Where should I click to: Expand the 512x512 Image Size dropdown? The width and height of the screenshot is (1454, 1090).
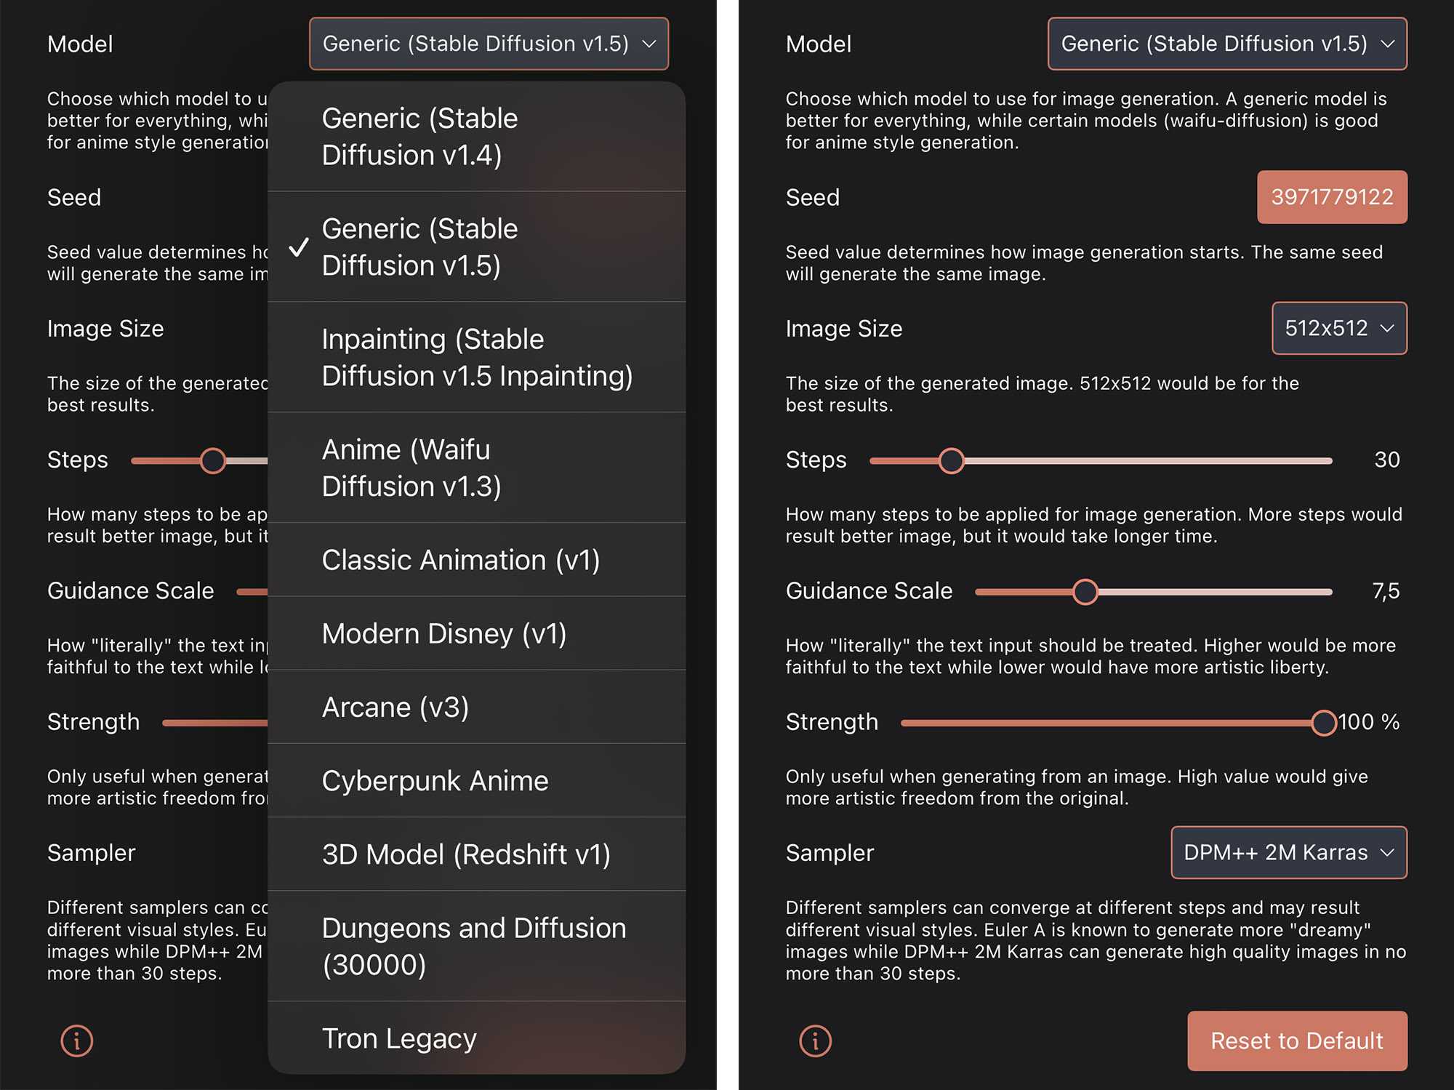pyautogui.click(x=1338, y=328)
